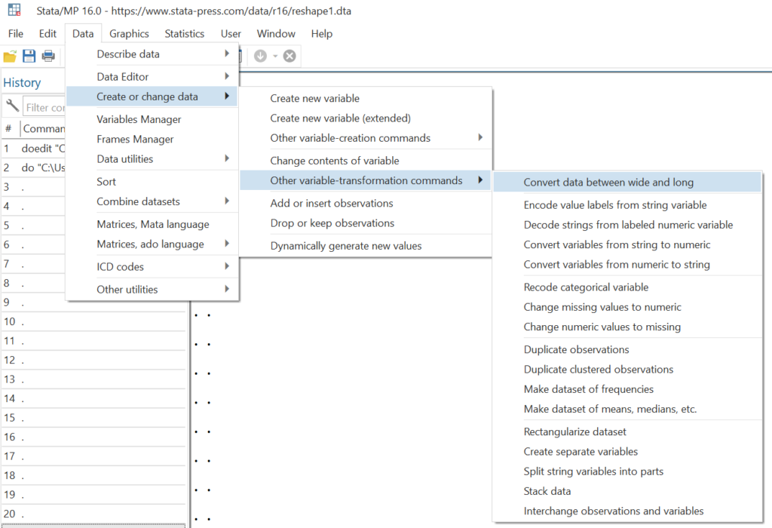Open Frames Manager
The width and height of the screenshot is (772, 528).
152,139
